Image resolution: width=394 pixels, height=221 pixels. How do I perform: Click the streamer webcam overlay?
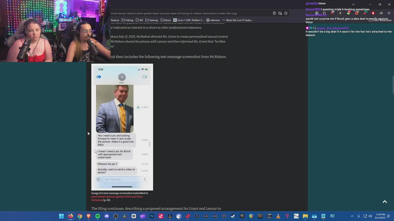pos(55,31)
